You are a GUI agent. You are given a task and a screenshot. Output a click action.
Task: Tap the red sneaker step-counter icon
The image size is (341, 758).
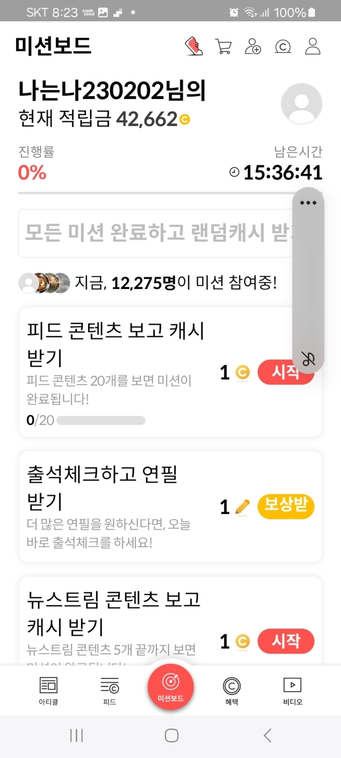click(x=194, y=46)
